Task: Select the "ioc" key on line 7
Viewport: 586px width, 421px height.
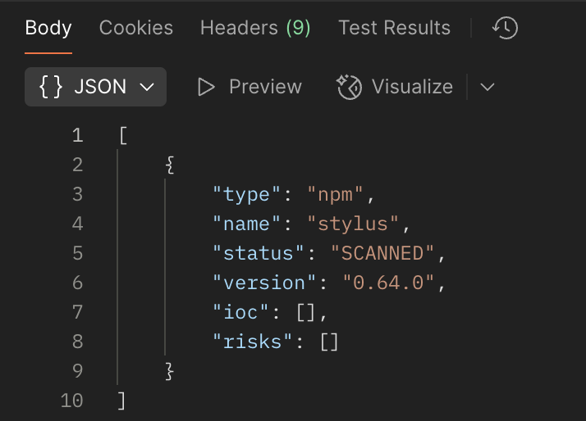Action: click(x=240, y=312)
